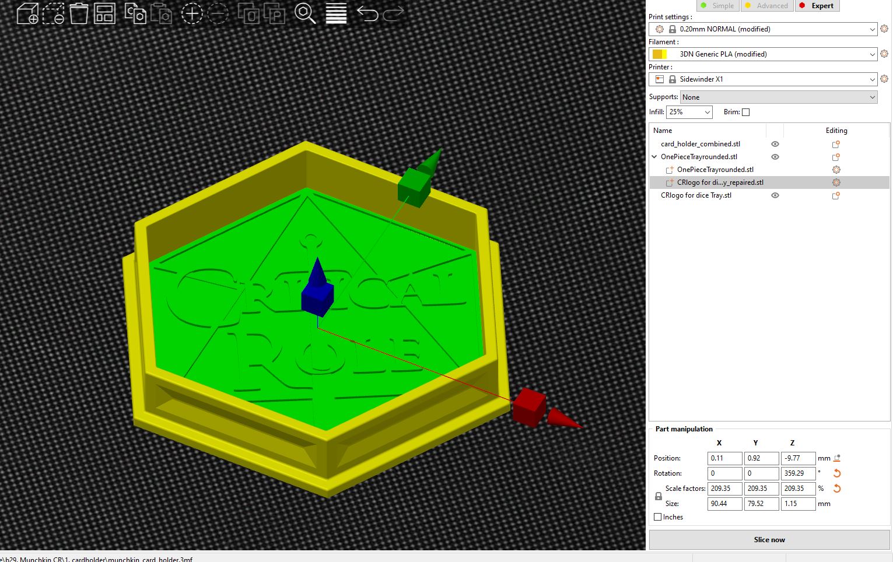Toggle the scale factors lock icon
Viewport: 893px width, 562px height.
(x=659, y=496)
